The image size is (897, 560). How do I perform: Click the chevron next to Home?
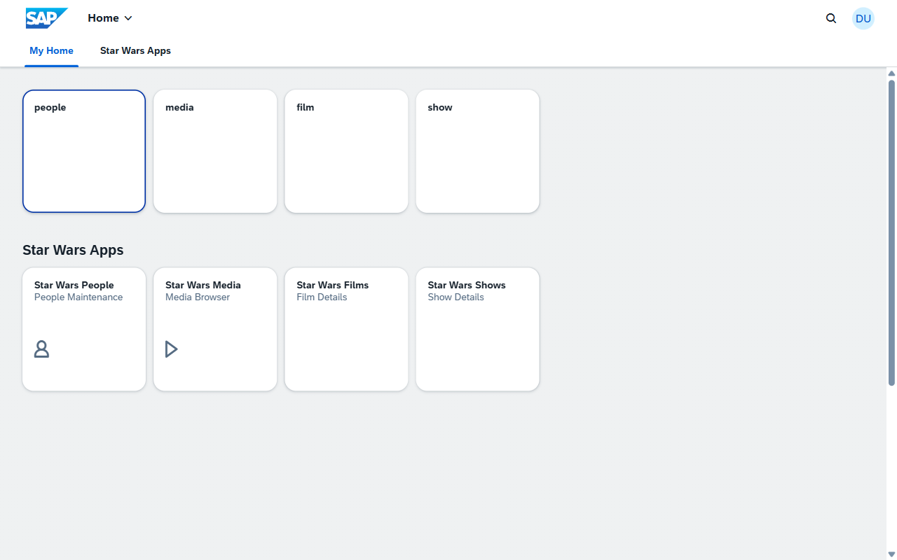coord(128,18)
